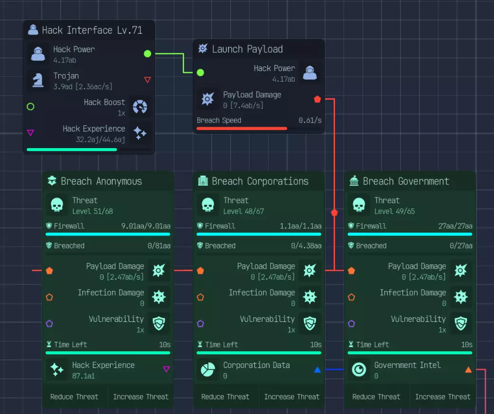Click Payload Damage icon in Breach Anonymous

pyautogui.click(x=158, y=271)
